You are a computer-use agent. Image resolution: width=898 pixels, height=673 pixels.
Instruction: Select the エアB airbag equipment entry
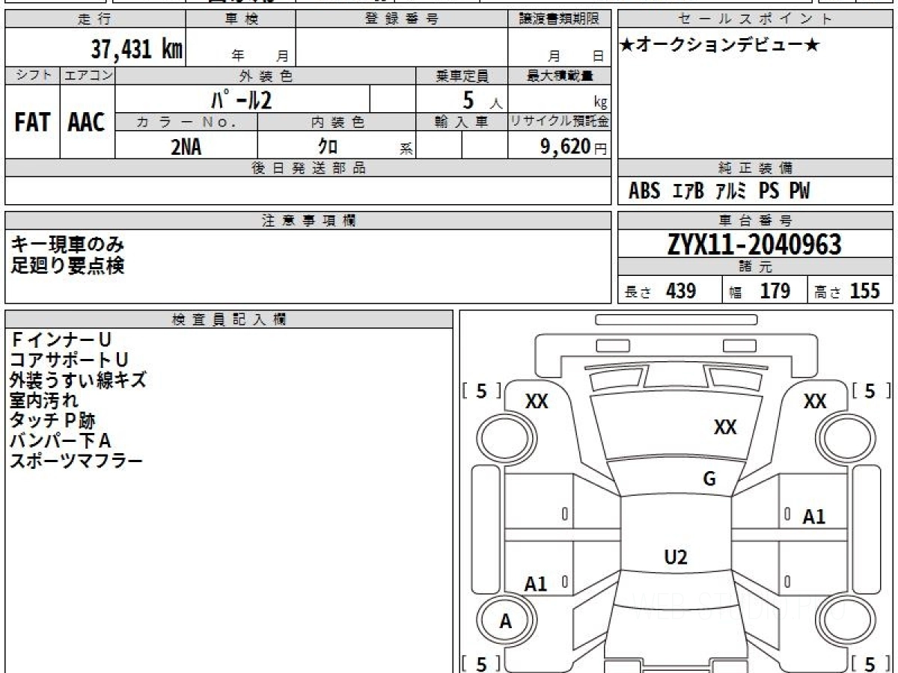pos(688,191)
